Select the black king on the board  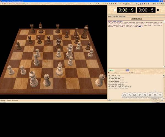85,32
